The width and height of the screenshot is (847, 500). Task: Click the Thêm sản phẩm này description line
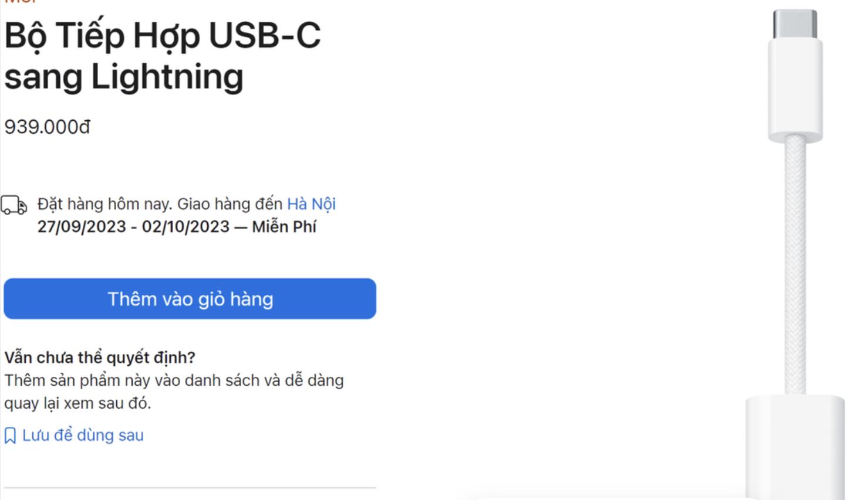[174, 380]
